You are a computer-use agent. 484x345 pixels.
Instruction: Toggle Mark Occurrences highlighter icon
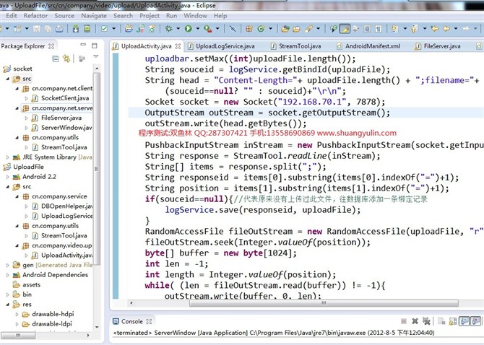(x=345, y=29)
